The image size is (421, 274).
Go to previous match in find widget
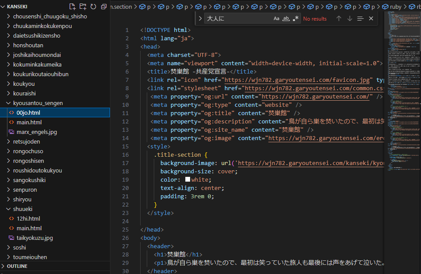coord(339,18)
